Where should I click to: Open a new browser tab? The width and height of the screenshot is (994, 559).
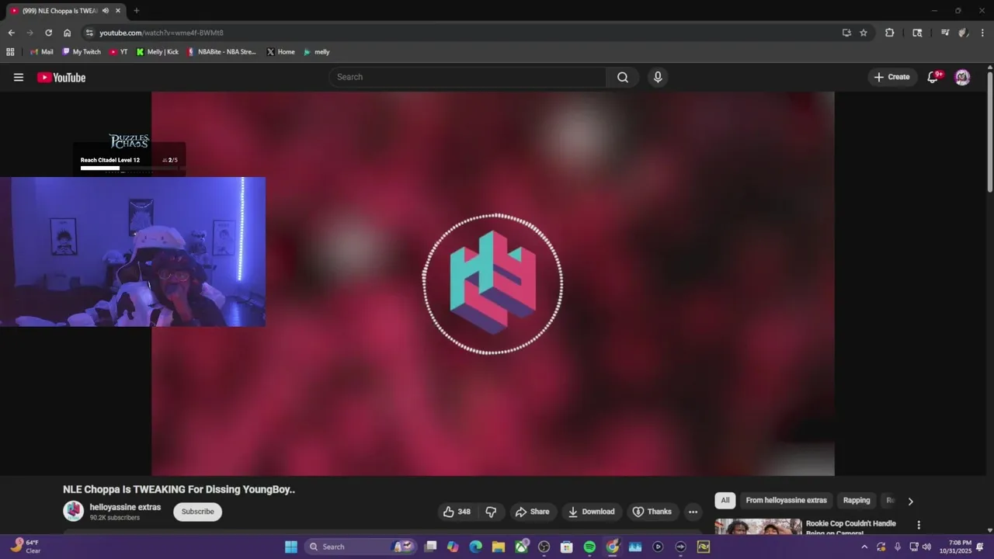pos(137,11)
